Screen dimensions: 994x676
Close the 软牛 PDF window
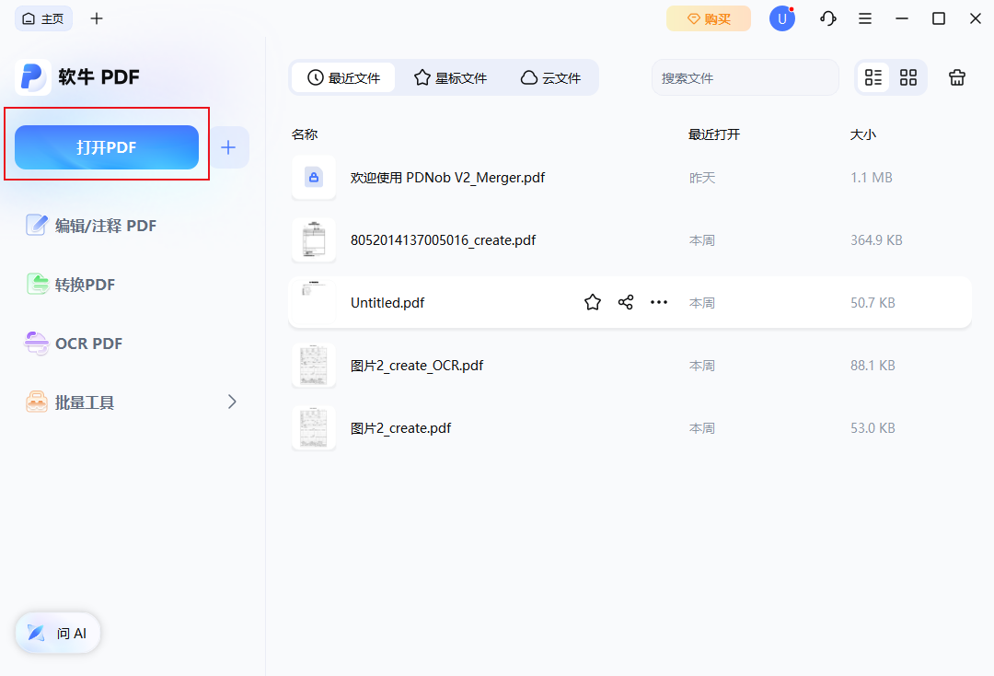pos(975,18)
